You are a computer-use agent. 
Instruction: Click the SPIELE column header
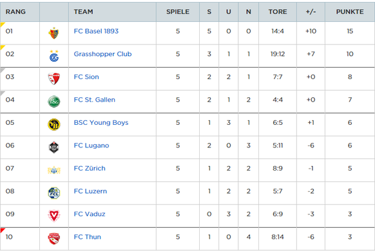pos(178,12)
